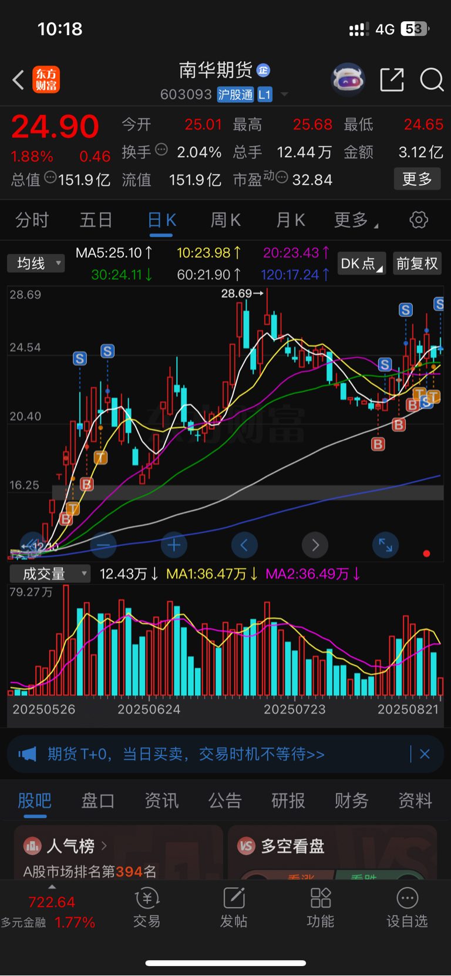Tap the MA5:25.10 value

[114, 253]
